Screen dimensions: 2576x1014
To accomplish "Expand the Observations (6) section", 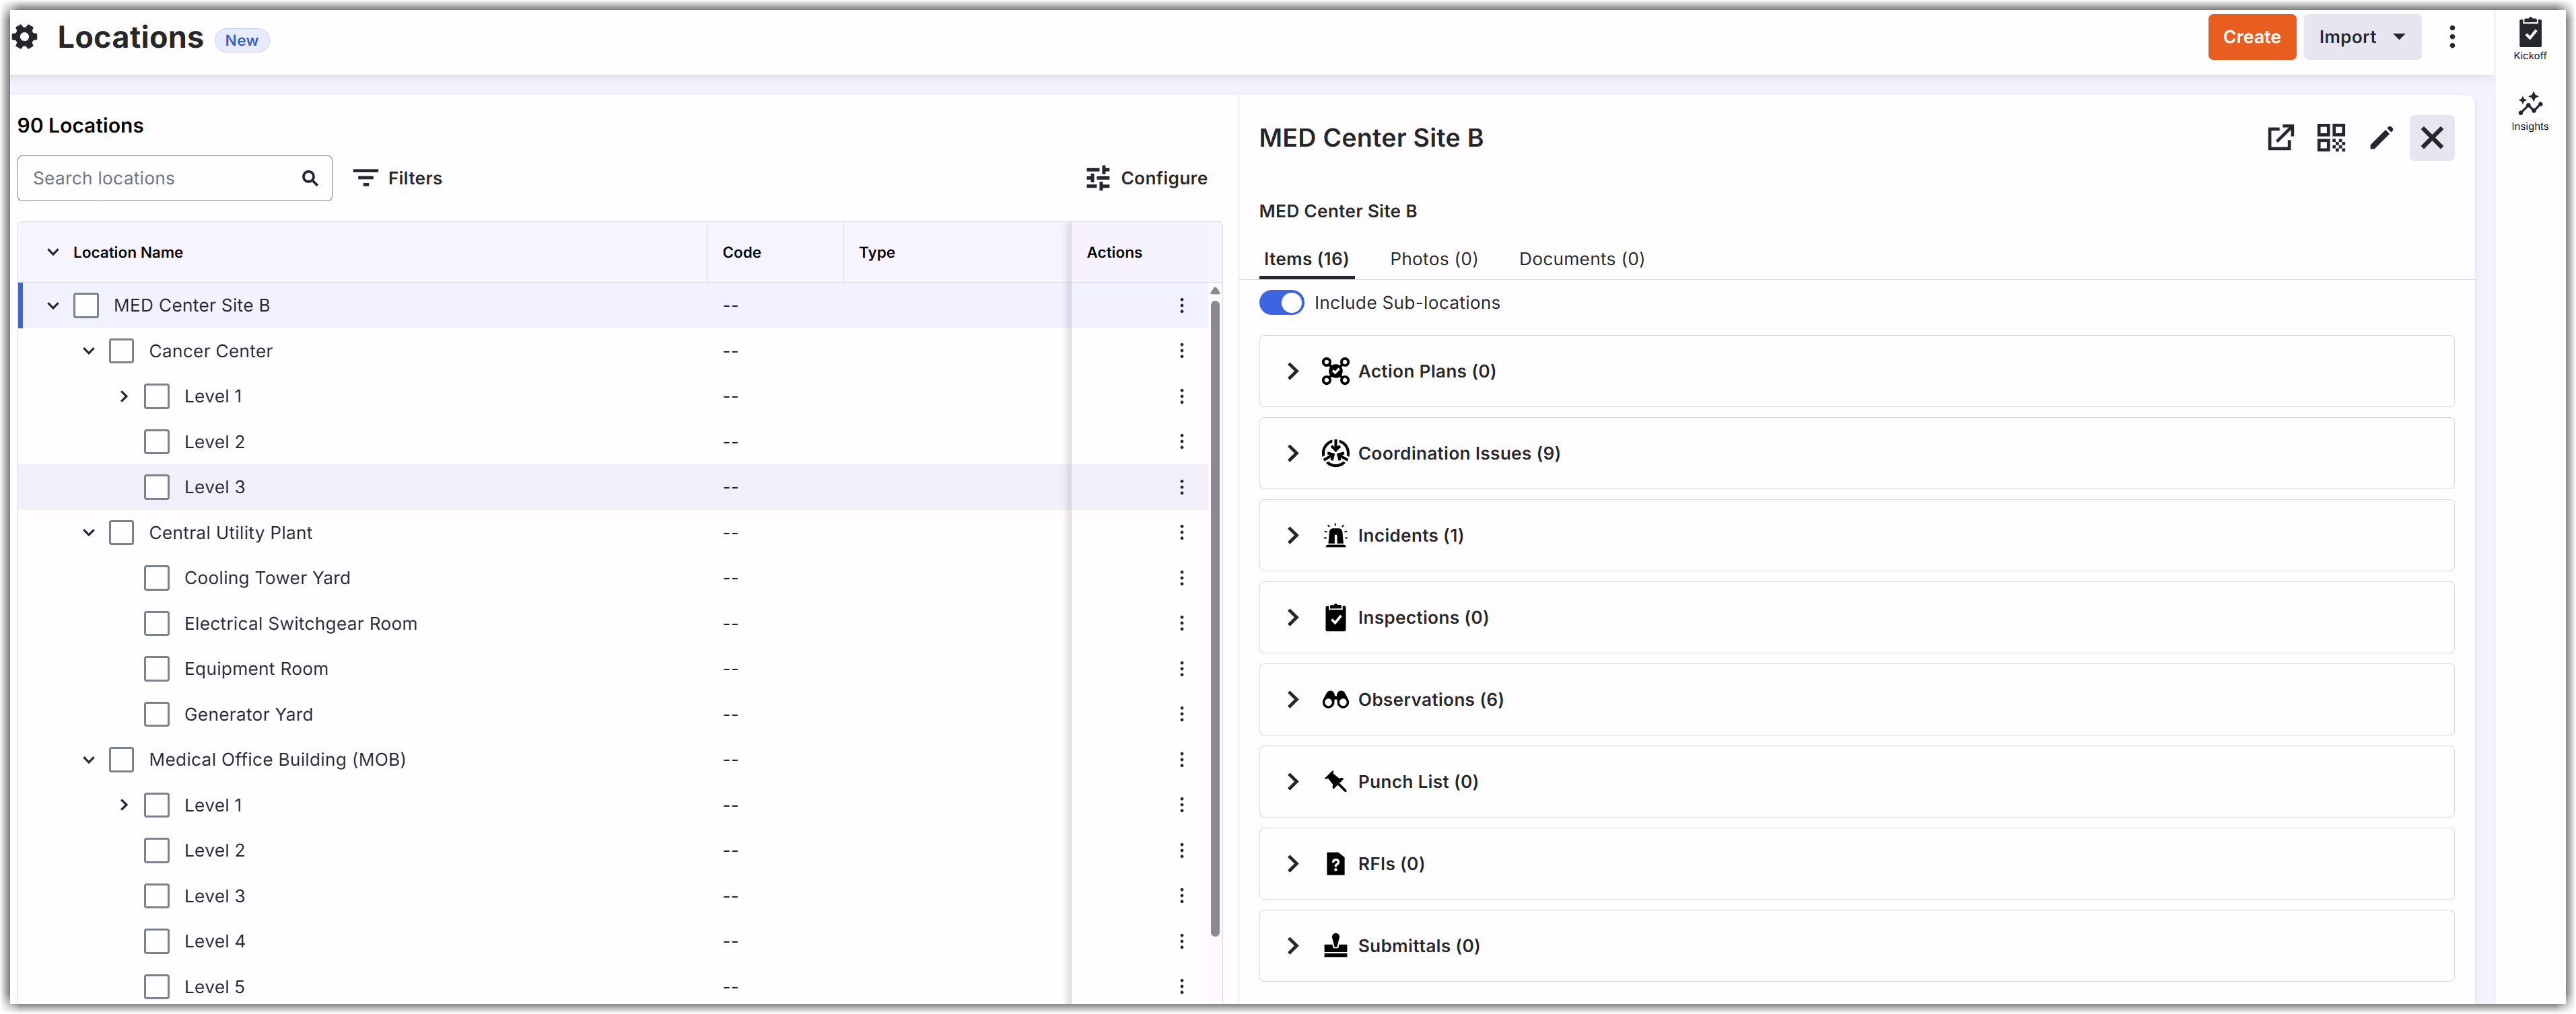I will point(1292,699).
